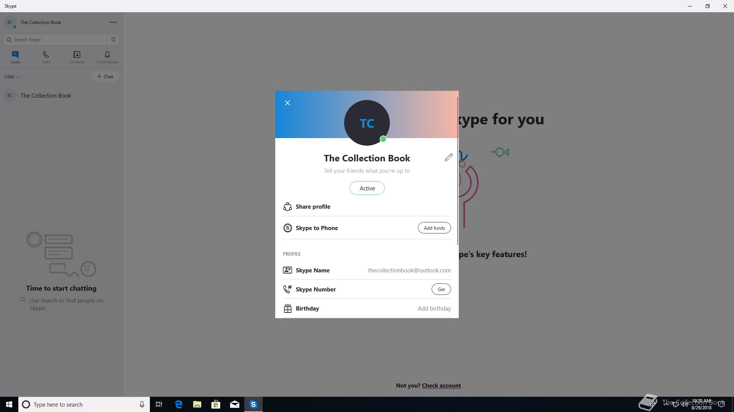Open Share profile option
The height and width of the screenshot is (412, 734).
coord(367,206)
